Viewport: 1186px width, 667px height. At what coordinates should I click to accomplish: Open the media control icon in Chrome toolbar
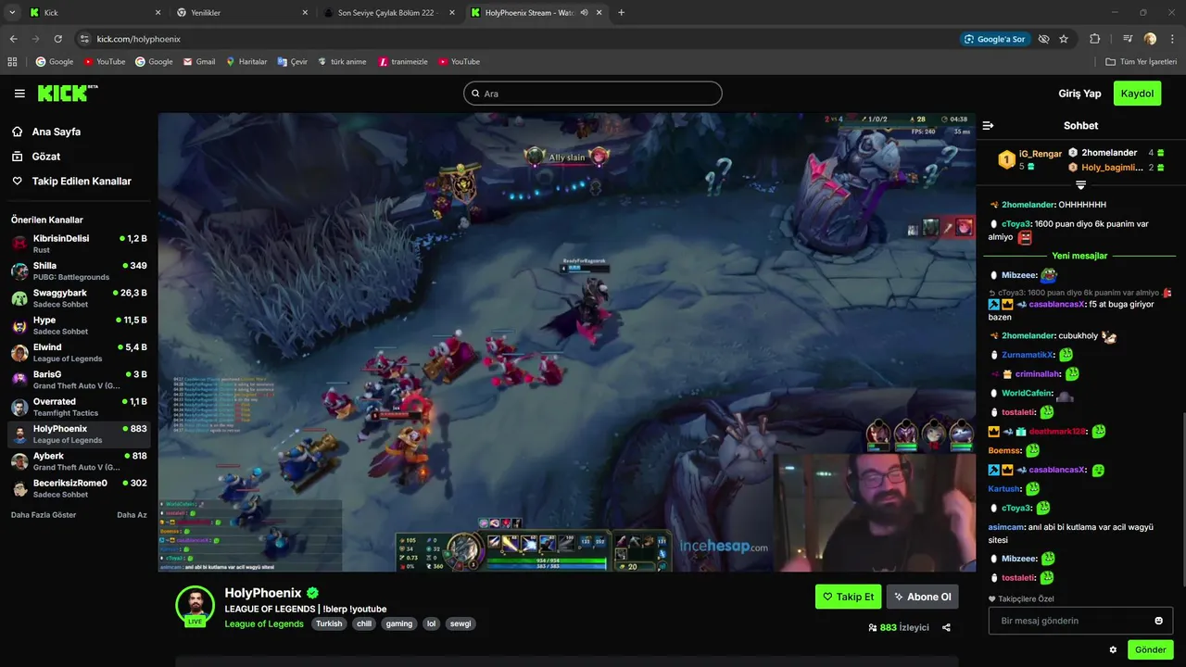tap(1128, 39)
